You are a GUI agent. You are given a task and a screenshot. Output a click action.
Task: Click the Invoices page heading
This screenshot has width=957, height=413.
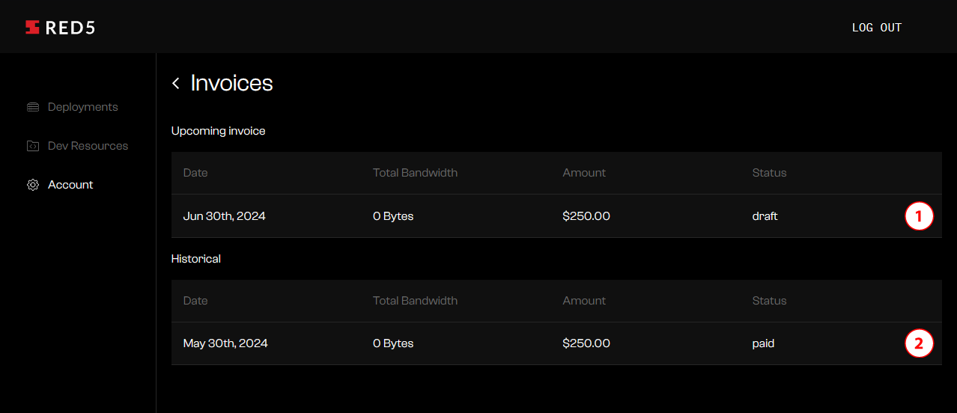click(x=232, y=83)
